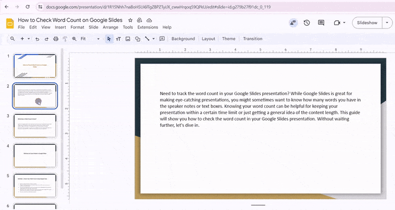
Task: Click the Transition button
Action: (x=253, y=39)
